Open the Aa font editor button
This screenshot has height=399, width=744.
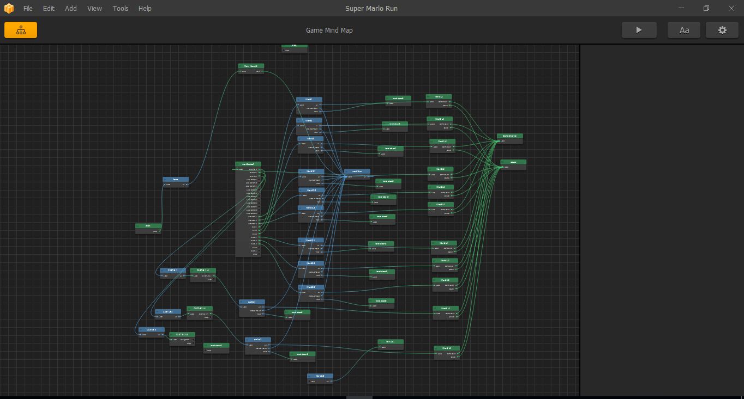[683, 30]
